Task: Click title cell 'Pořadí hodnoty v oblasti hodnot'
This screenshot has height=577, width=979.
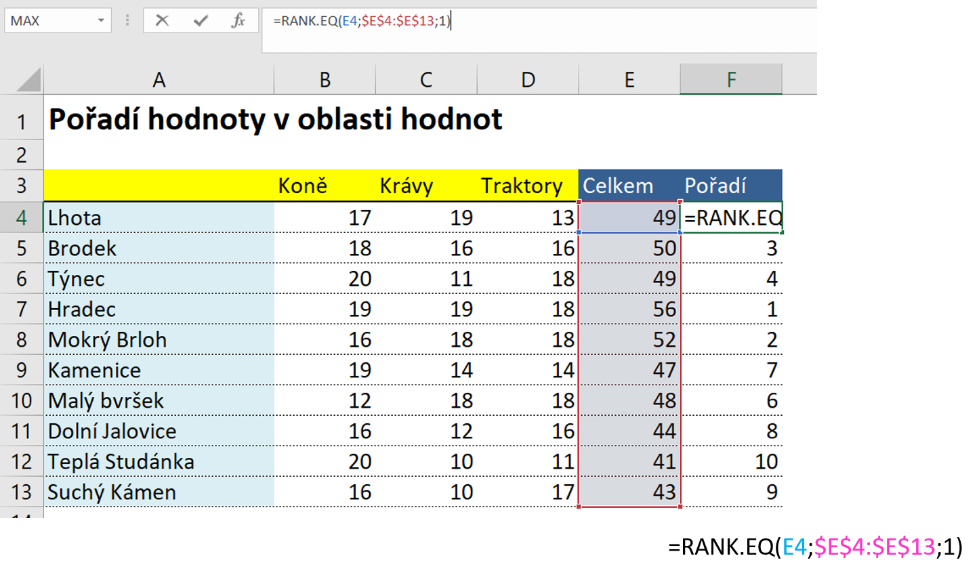Action: click(276, 119)
